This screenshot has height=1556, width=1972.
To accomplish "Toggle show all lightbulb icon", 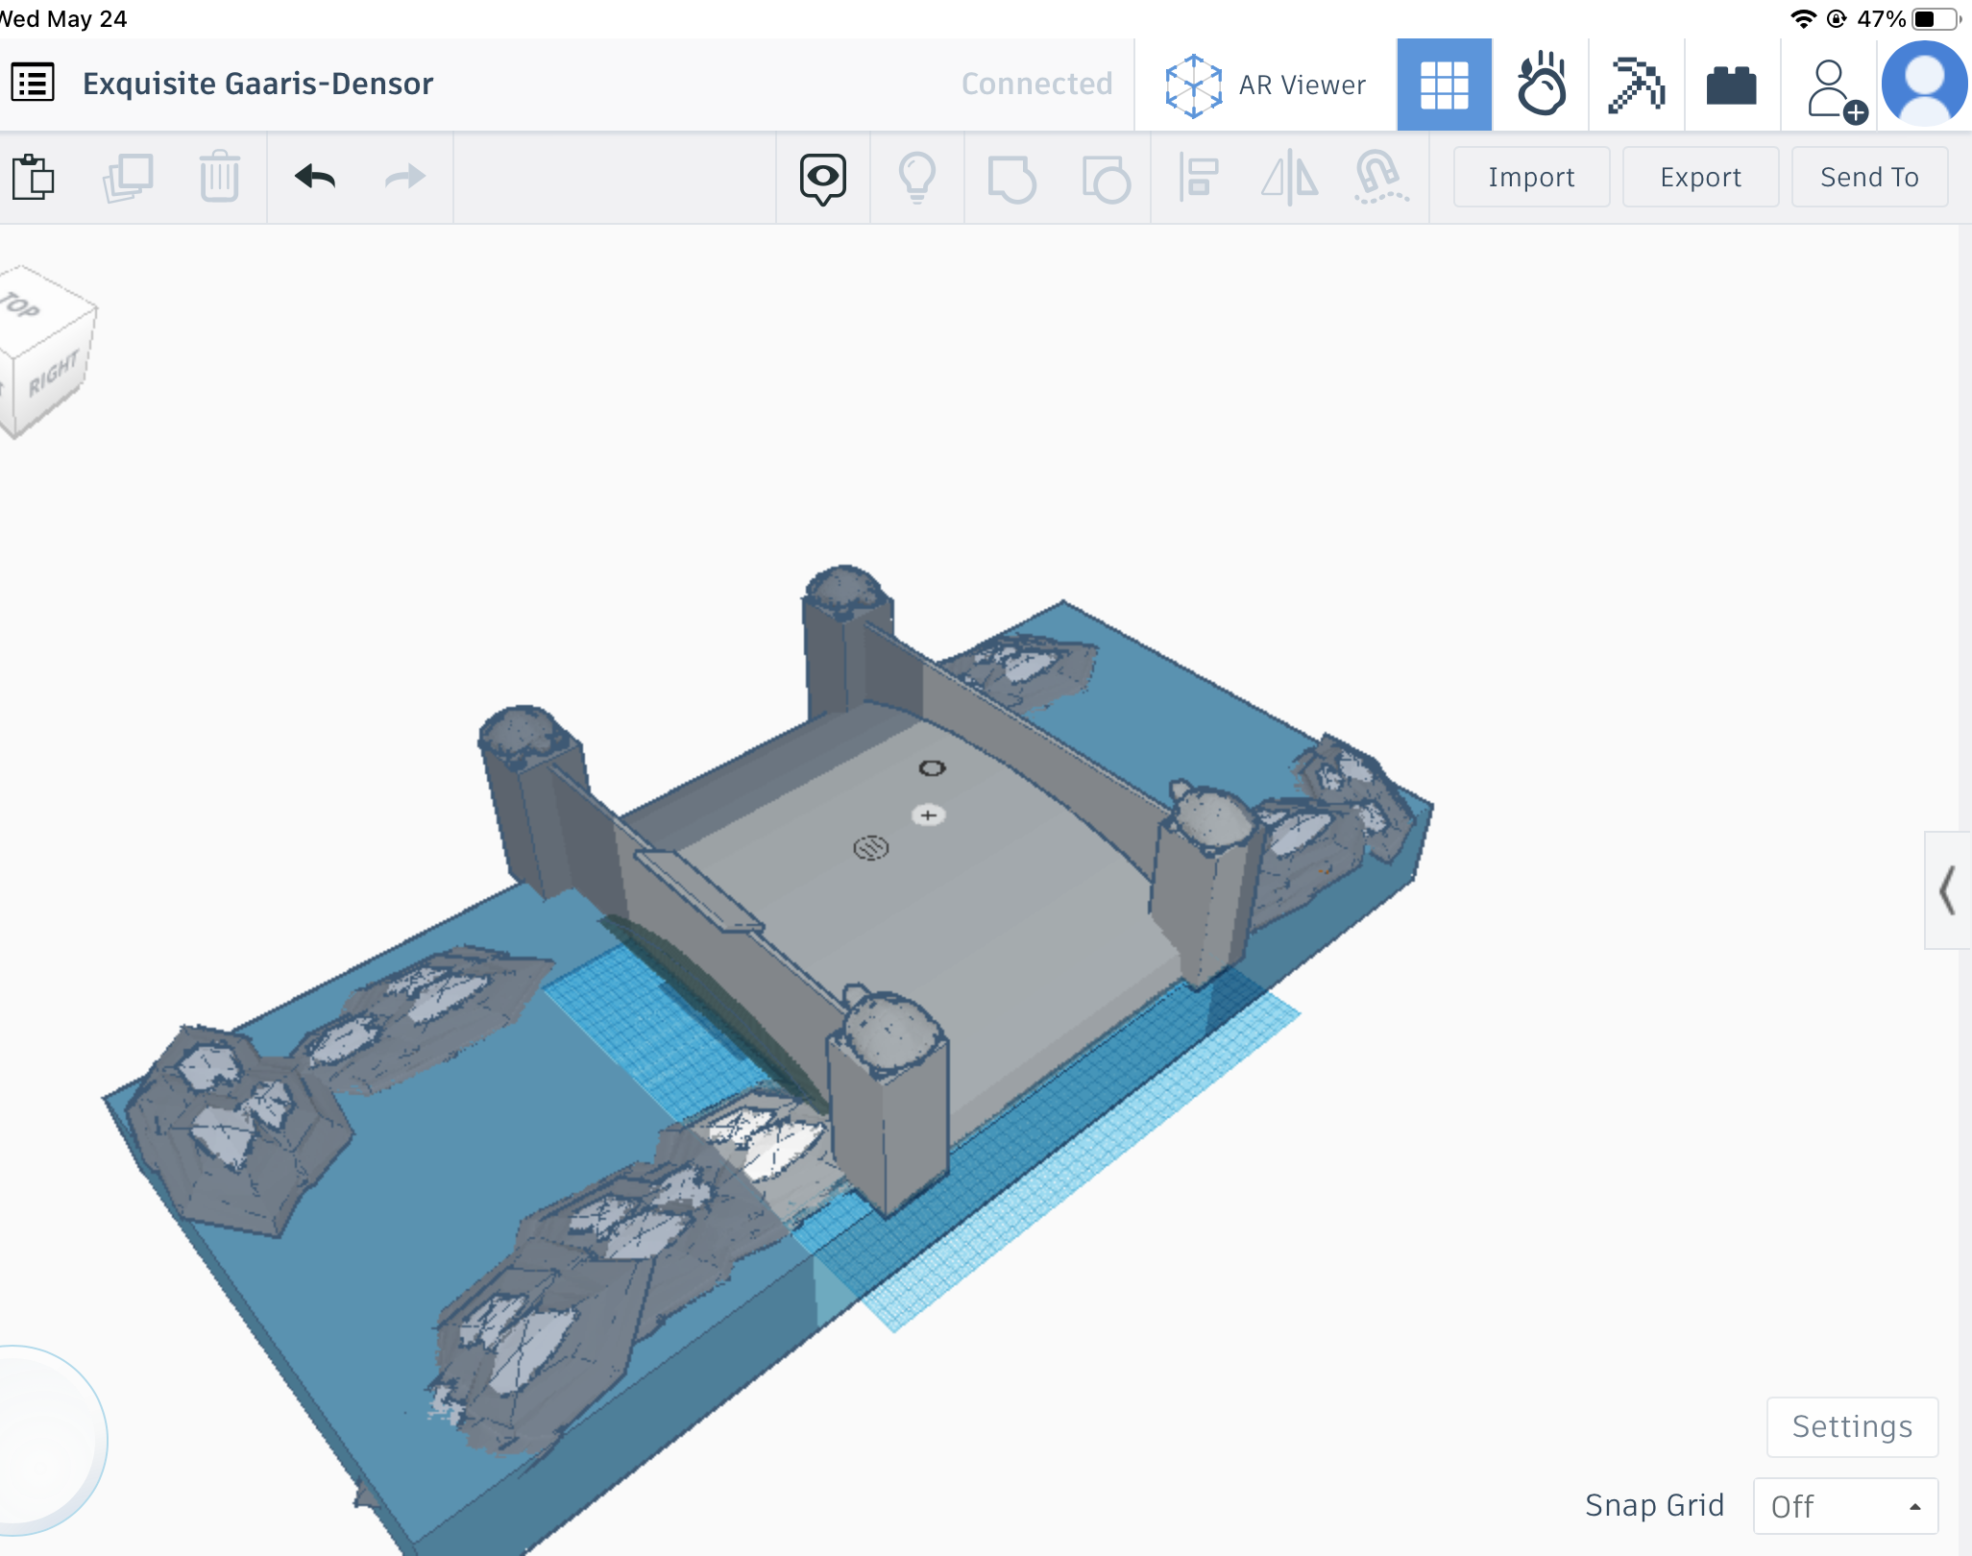I will 916,178.
